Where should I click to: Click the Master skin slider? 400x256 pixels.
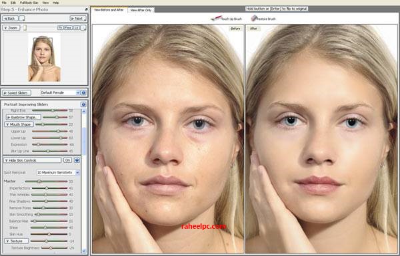46,182
